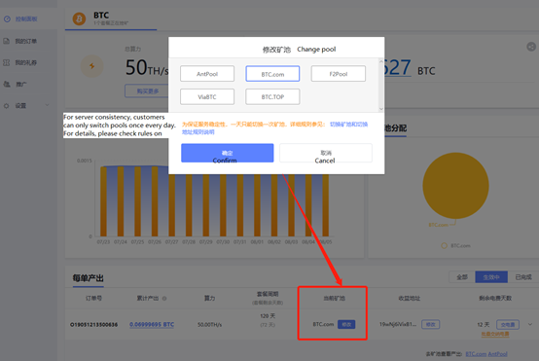Open the orange batch pay electricity link
539x361 pixels.
point(495,334)
